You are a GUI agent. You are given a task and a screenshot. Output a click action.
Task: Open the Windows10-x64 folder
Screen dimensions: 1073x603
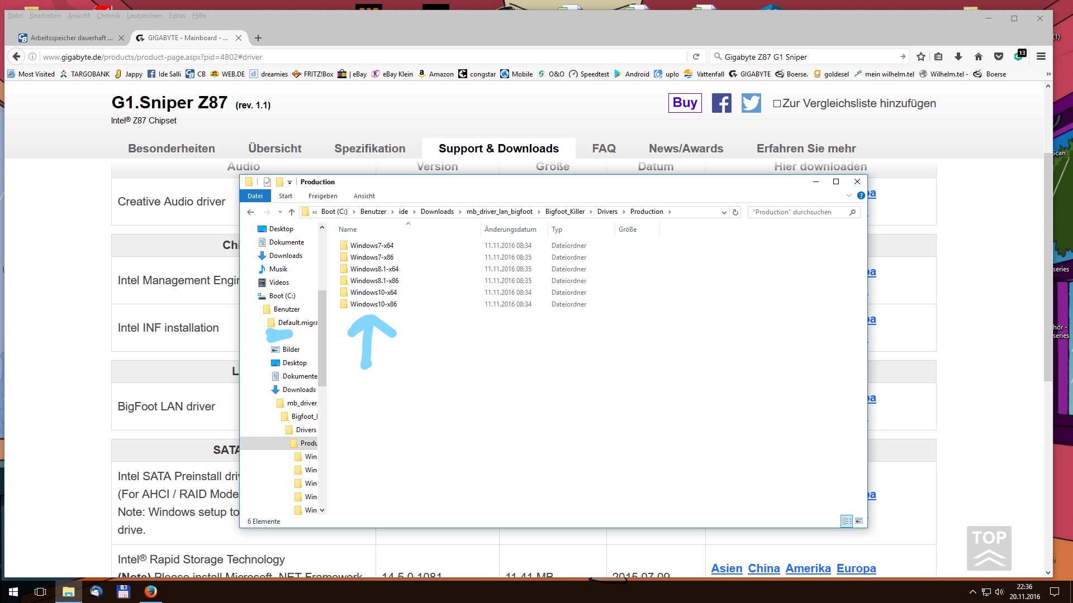(373, 293)
